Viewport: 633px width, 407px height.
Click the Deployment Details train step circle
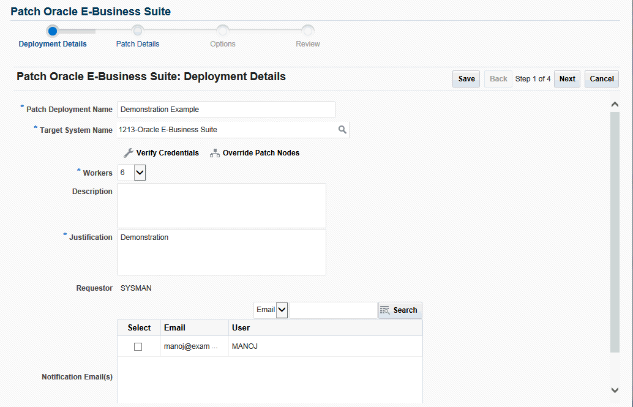tap(53, 31)
